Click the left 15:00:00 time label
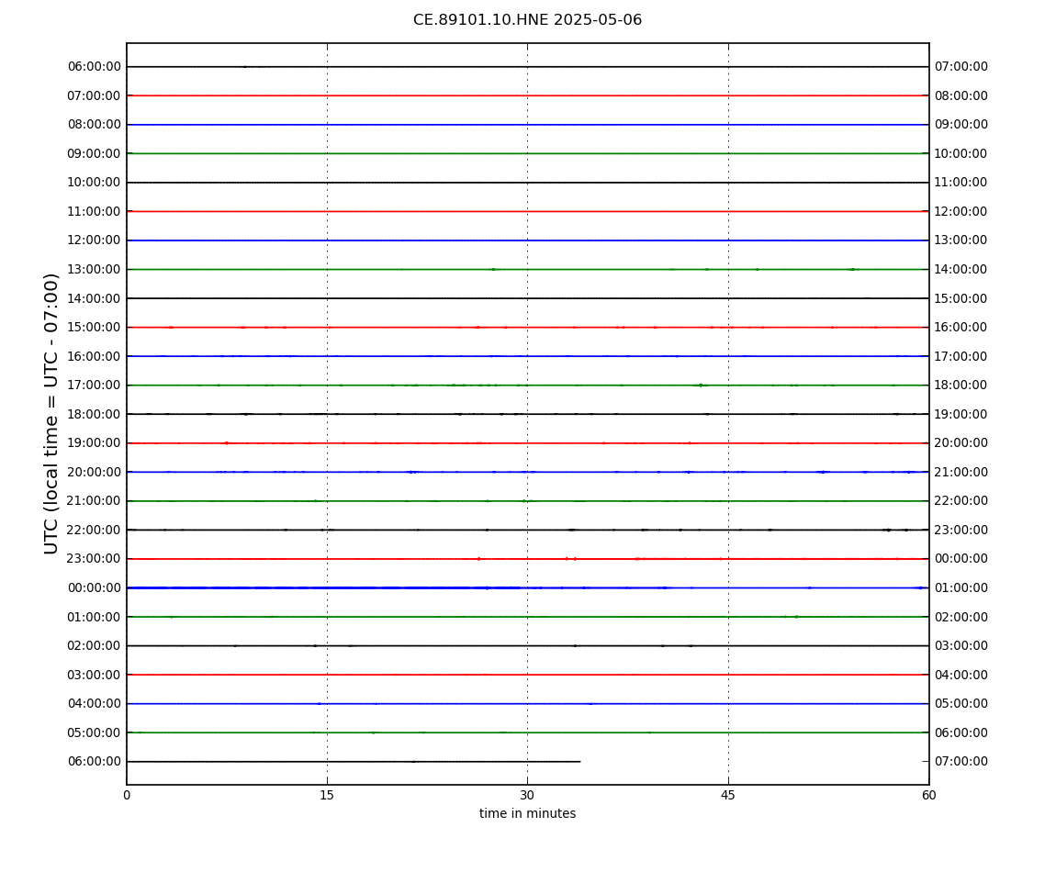The height and width of the screenshot is (872, 1056). [94, 328]
